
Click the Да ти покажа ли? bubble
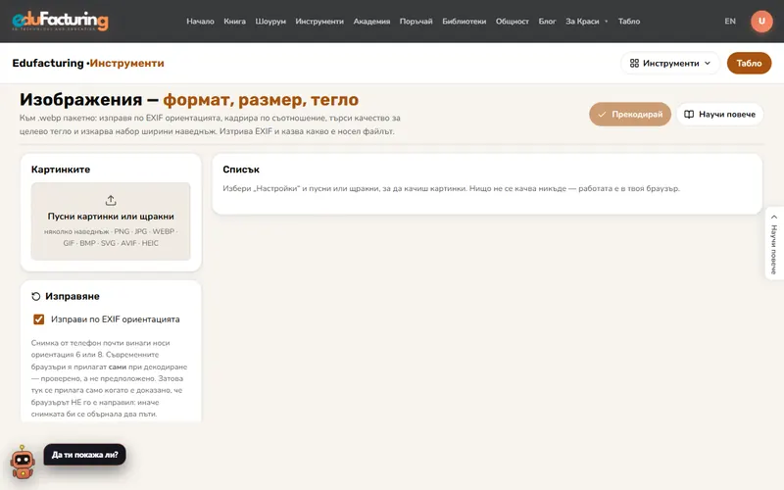[85, 455]
